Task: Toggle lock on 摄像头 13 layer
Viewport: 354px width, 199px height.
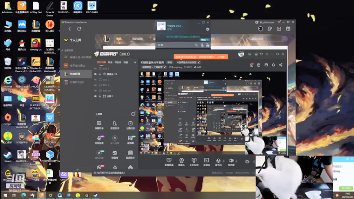Action: tap(100, 74)
